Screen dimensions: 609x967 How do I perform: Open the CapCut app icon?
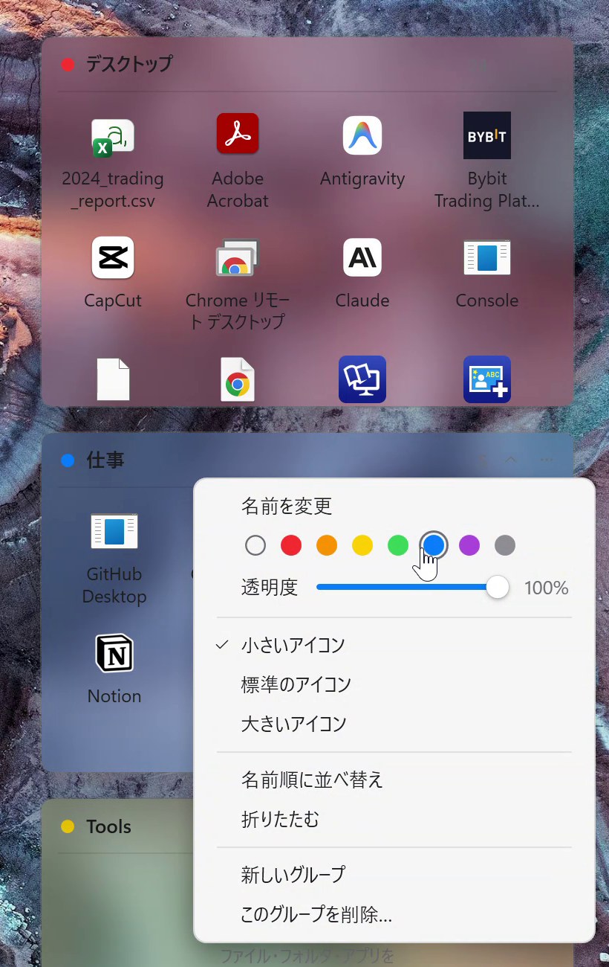pos(113,257)
